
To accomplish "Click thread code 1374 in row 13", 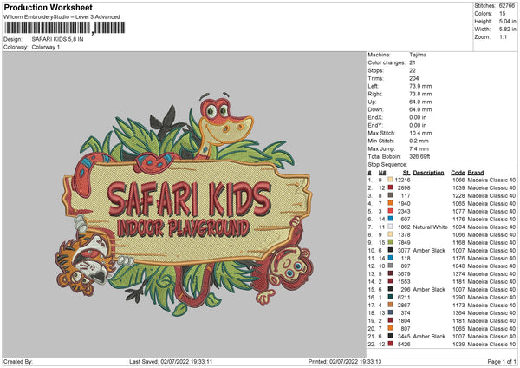I will pos(458,273).
